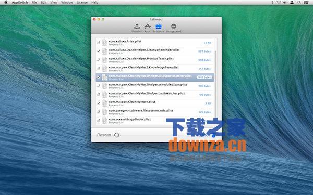Click file icon of CleanMyMac2Helper.diskSpaceWatcher.plist

tap(104, 77)
